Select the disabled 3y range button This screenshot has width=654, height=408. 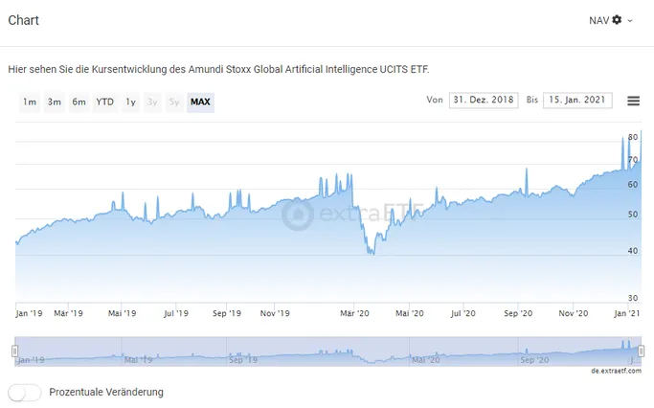[x=152, y=102]
